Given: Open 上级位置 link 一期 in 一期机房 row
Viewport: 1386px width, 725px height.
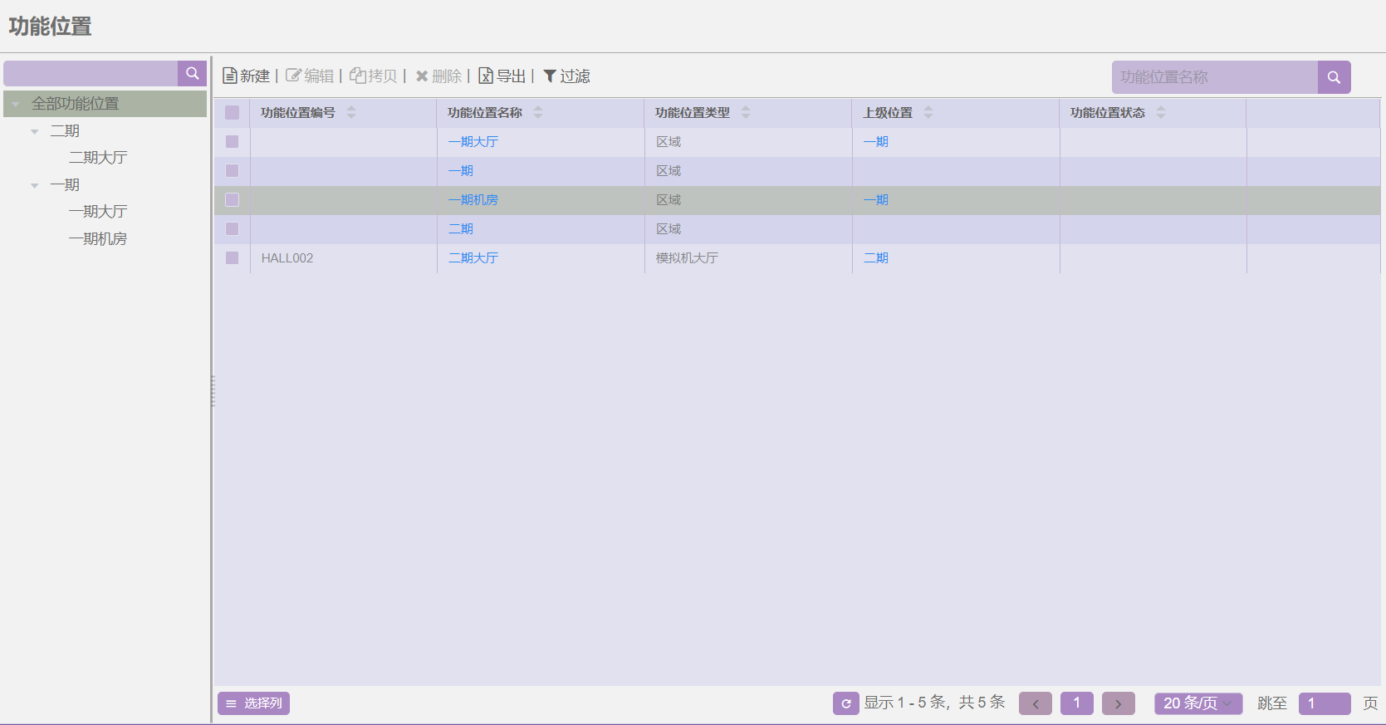Looking at the screenshot, I should (876, 200).
